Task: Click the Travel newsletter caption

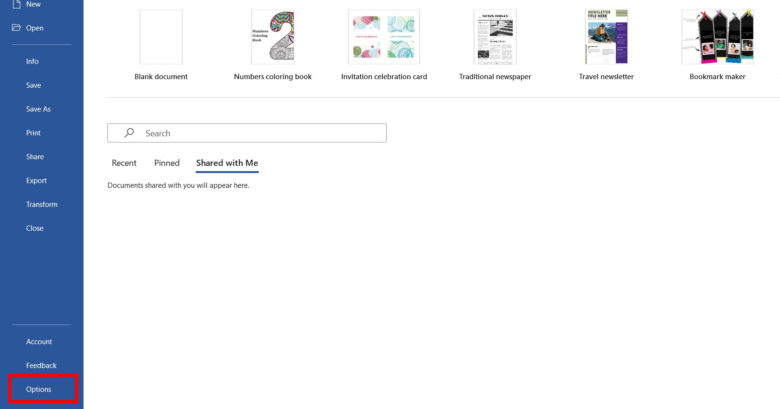Action: [x=606, y=77]
